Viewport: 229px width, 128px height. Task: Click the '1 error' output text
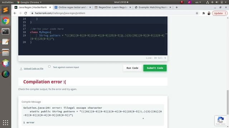[29, 122]
